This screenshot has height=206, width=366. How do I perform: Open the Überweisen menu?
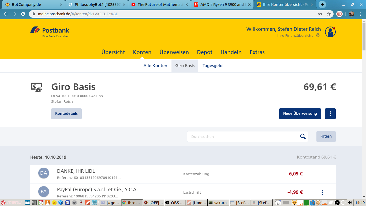point(174,52)
